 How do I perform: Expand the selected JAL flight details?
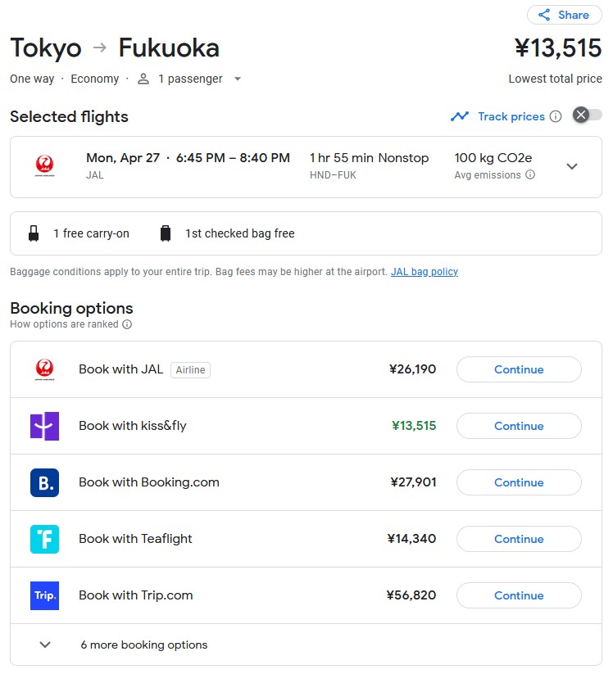[x=572, y=166]
